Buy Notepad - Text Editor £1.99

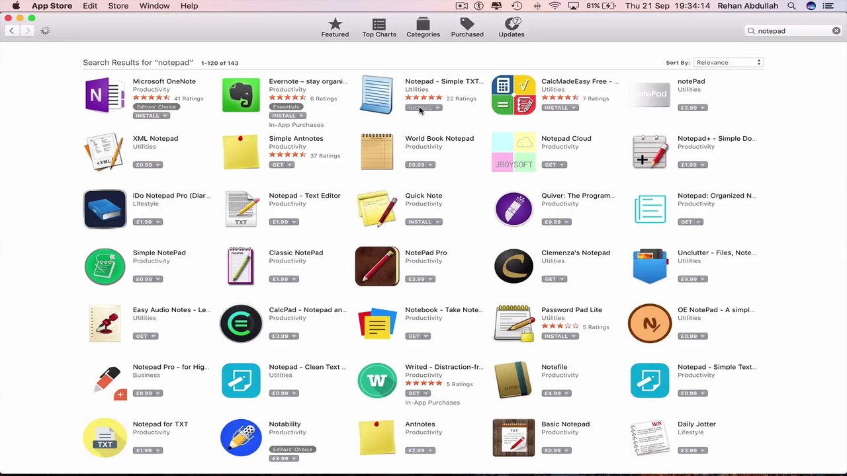[280, 222]
